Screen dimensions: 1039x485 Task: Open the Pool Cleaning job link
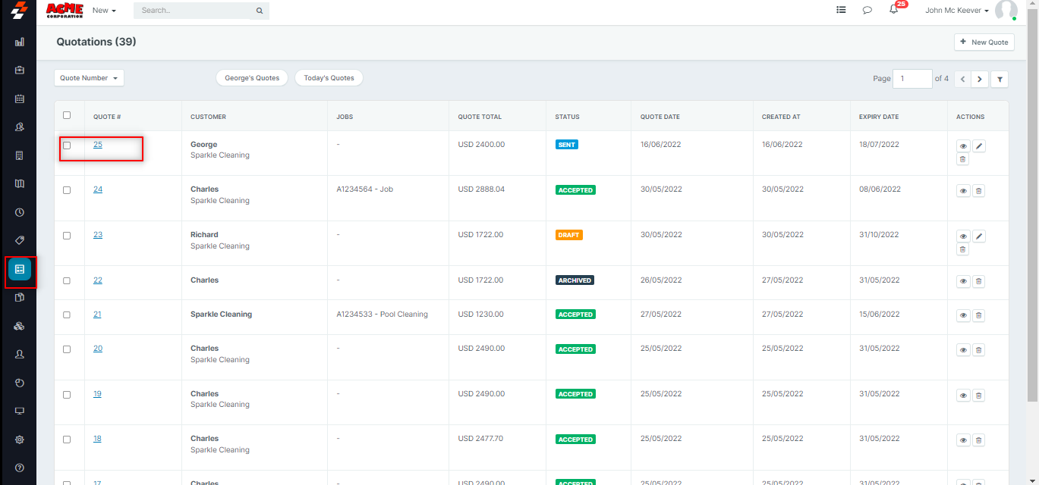404,314
